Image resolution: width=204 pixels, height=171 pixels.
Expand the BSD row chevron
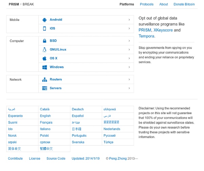(129, 41)
